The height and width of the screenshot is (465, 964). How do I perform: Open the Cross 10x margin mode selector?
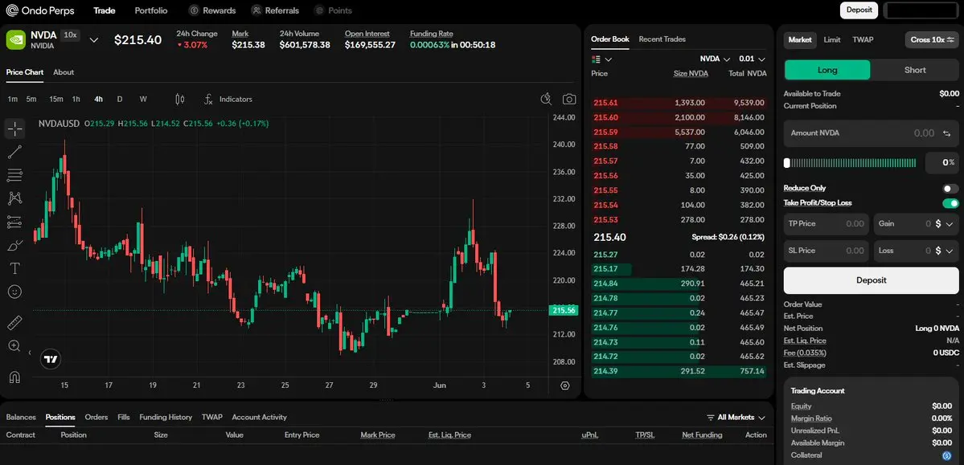[x=932, y=40]
